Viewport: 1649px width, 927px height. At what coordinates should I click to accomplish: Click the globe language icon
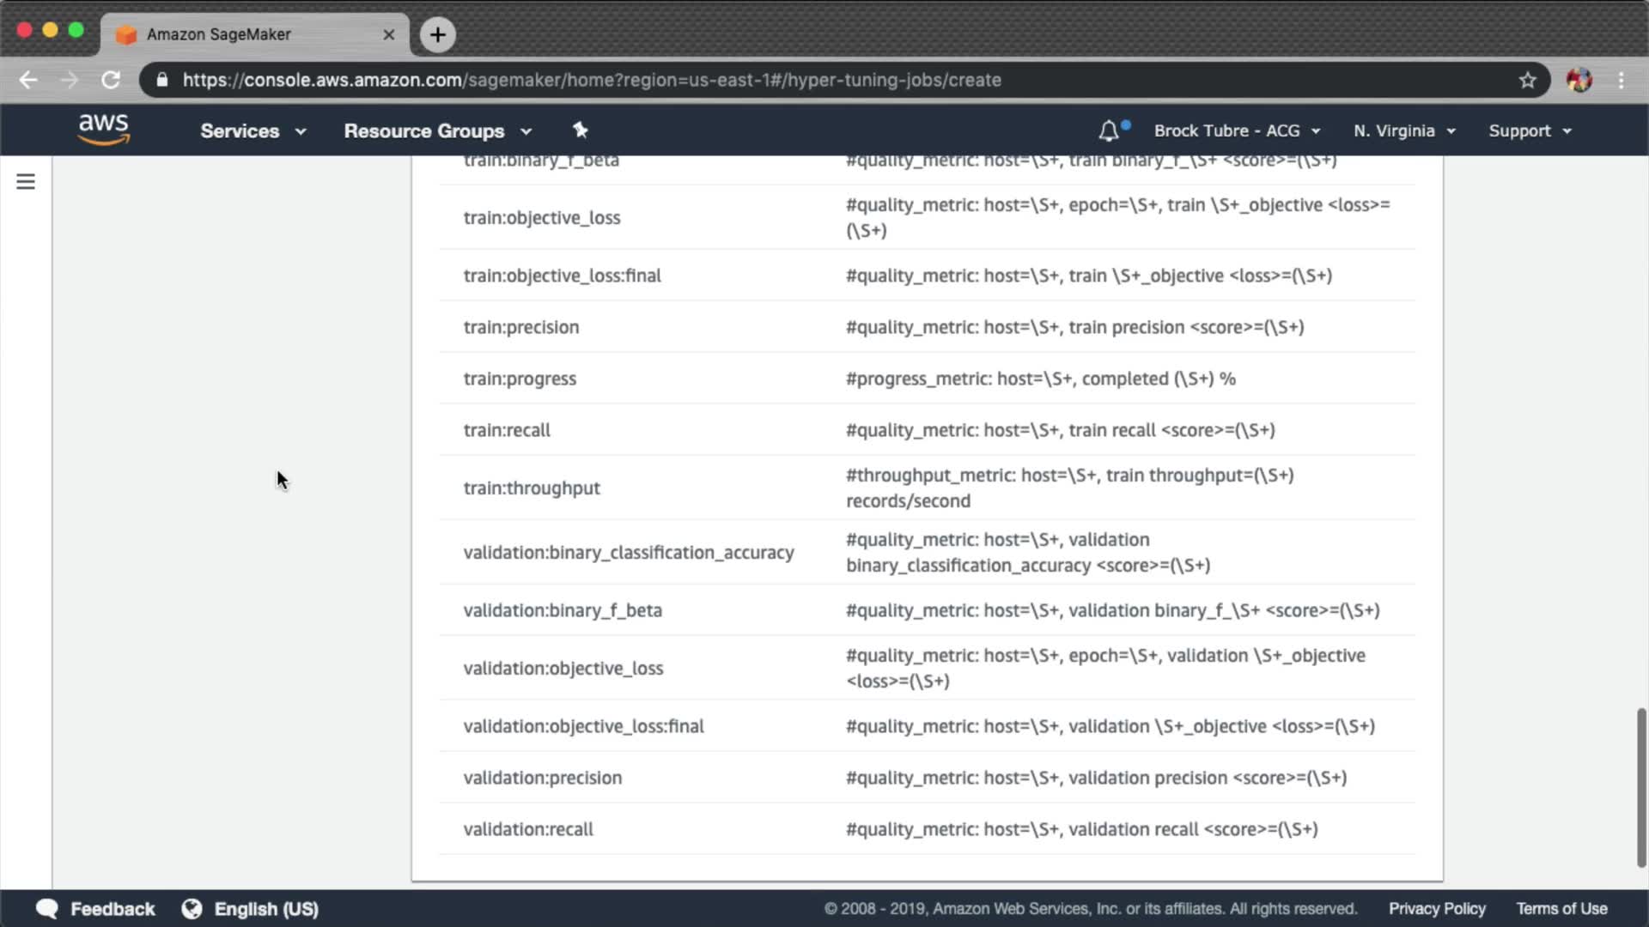[192, 909]
